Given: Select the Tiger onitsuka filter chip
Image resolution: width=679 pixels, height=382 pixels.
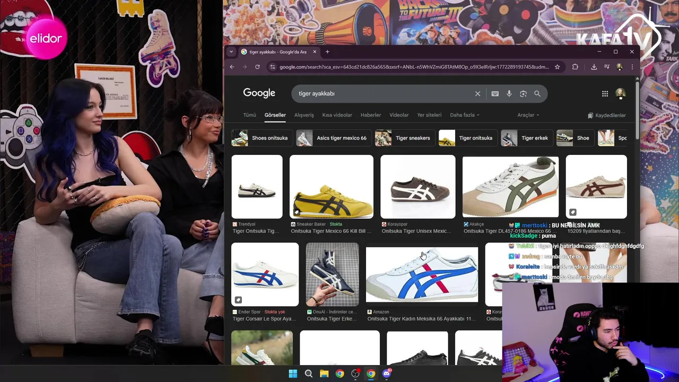Looking at the screenshot, I should tap(467, 138).
